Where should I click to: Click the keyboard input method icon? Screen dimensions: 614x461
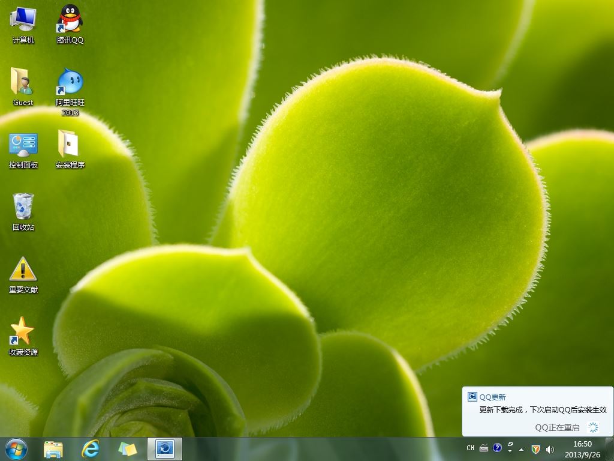484,448
